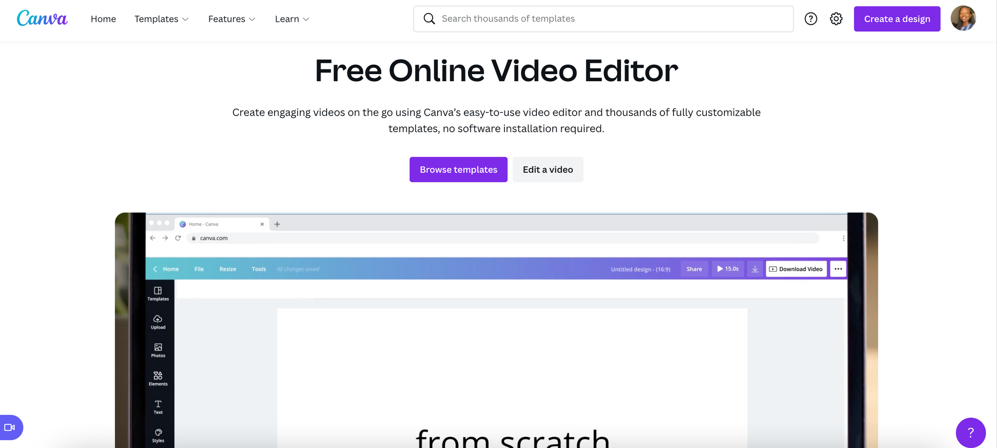
Task: Select the Upload sidebar icon in demo
Action: 158,322
